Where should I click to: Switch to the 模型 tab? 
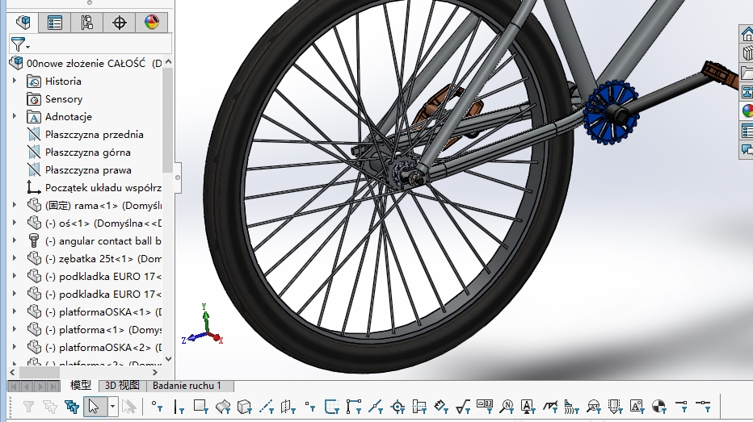click(80, 385)
